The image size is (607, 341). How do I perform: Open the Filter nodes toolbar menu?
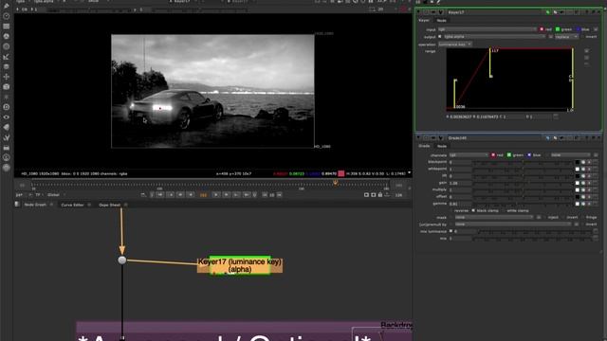7,46
